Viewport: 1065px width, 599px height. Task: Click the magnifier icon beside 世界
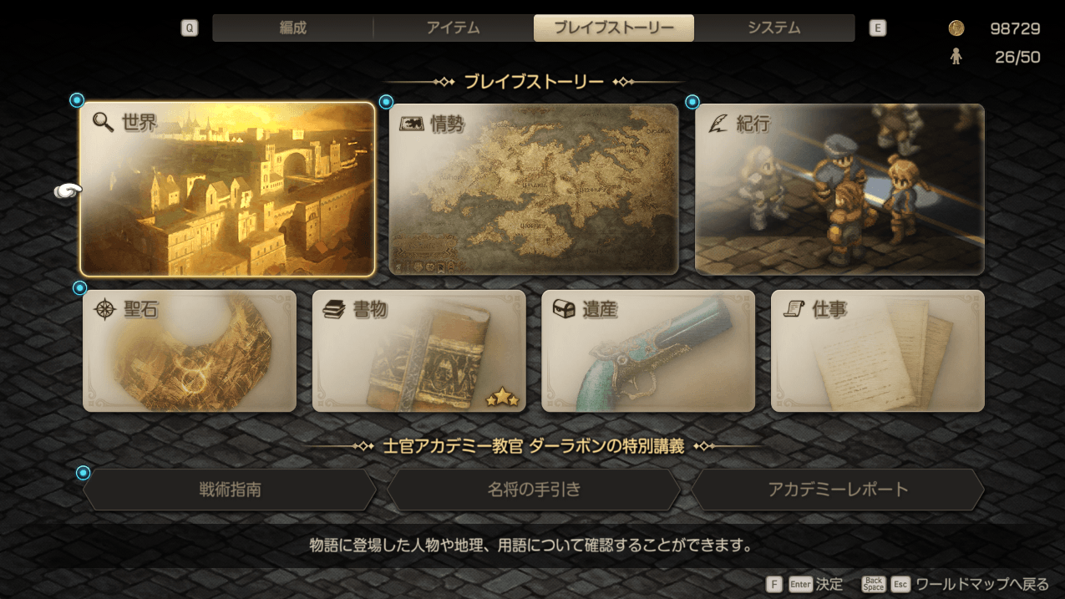click(104, 123)
